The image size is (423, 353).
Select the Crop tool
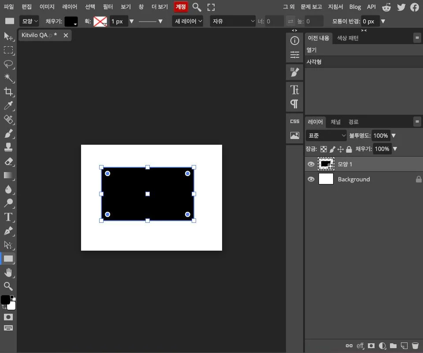click(8, 91)
